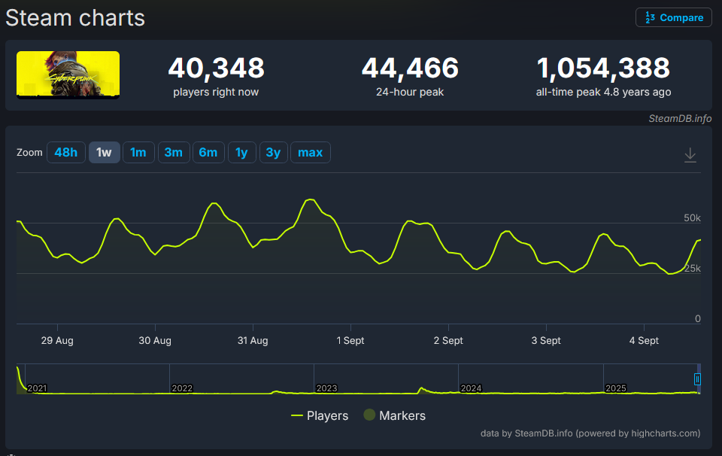The width and height of the screenshot is (722, 456).
Task: Choose the 3y zoom option
Action: 274,153
